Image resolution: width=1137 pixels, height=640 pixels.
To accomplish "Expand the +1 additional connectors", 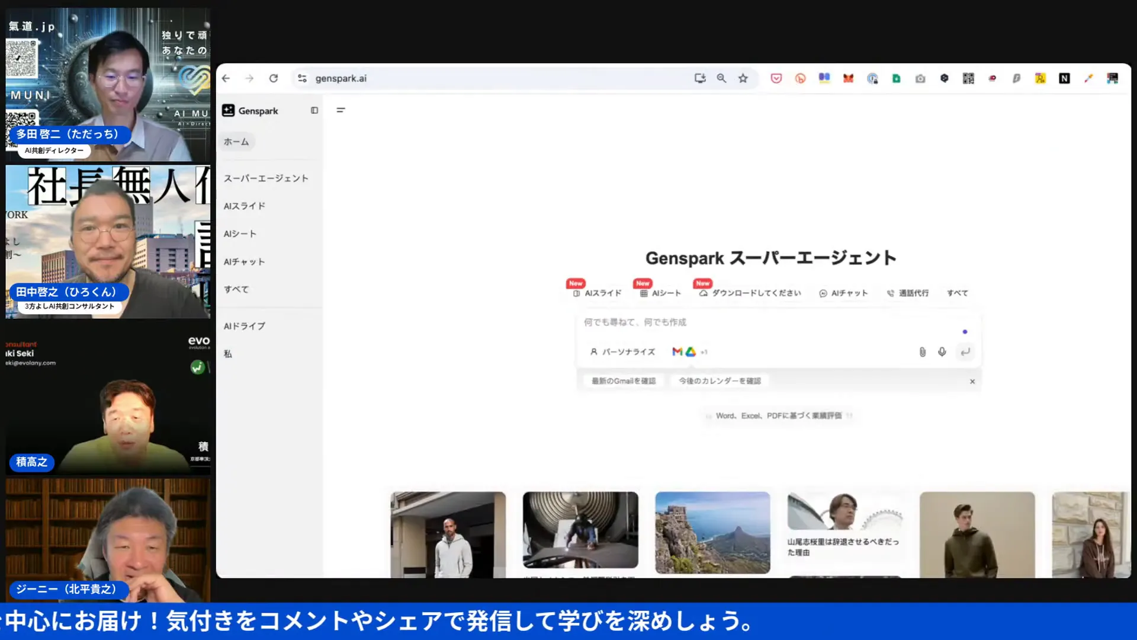I will coord(704,353).
